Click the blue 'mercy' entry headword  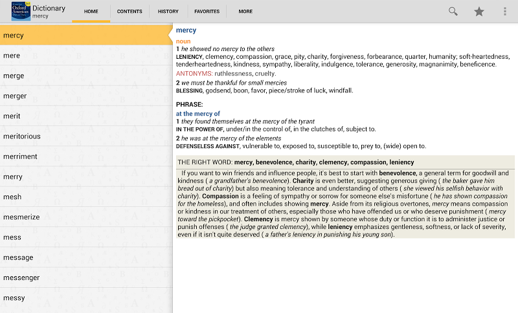click(x=186, y=30)
